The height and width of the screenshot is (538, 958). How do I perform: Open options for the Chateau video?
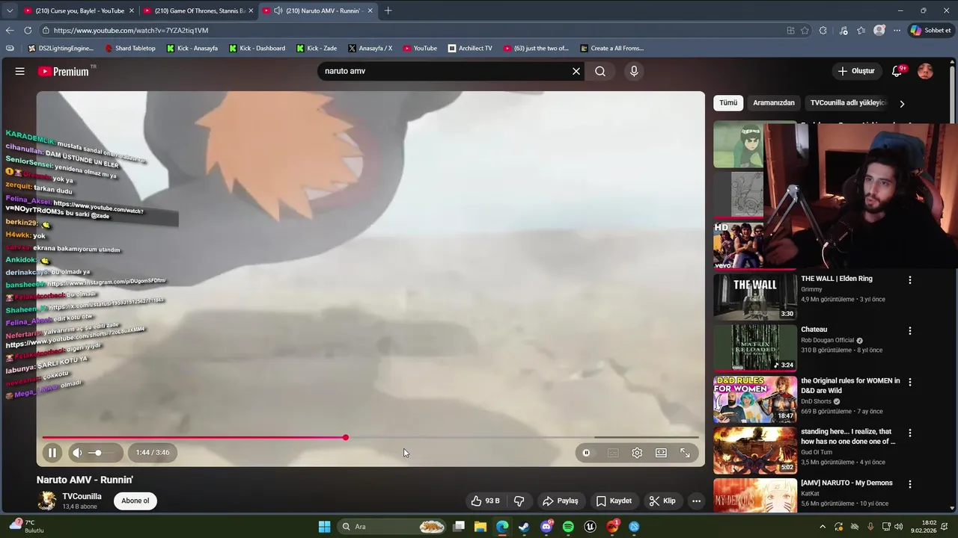(910, 330)
